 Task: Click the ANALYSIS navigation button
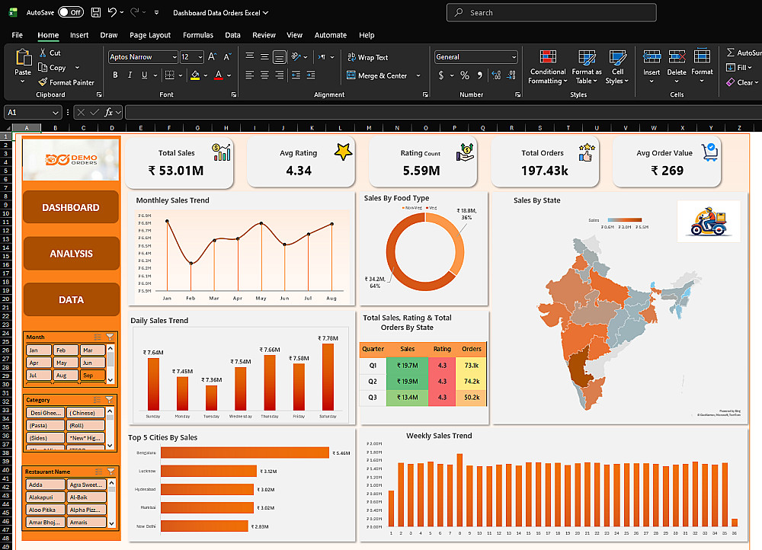pos(71,253)
